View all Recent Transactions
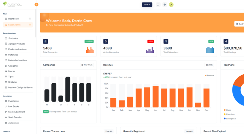 coord(109,131)
